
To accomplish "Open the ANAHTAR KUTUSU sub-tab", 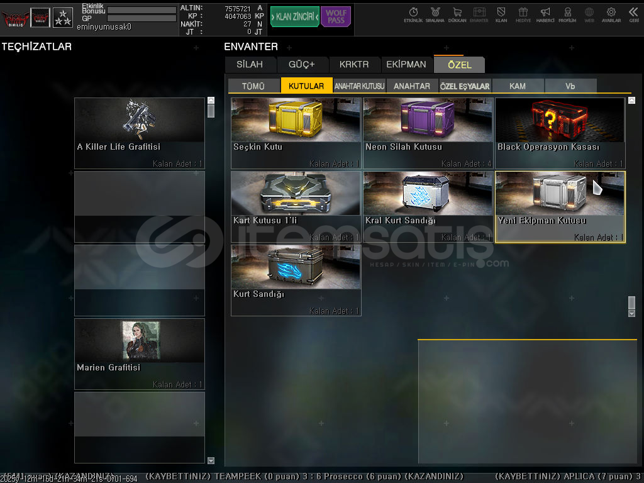I will coord(359,86).
